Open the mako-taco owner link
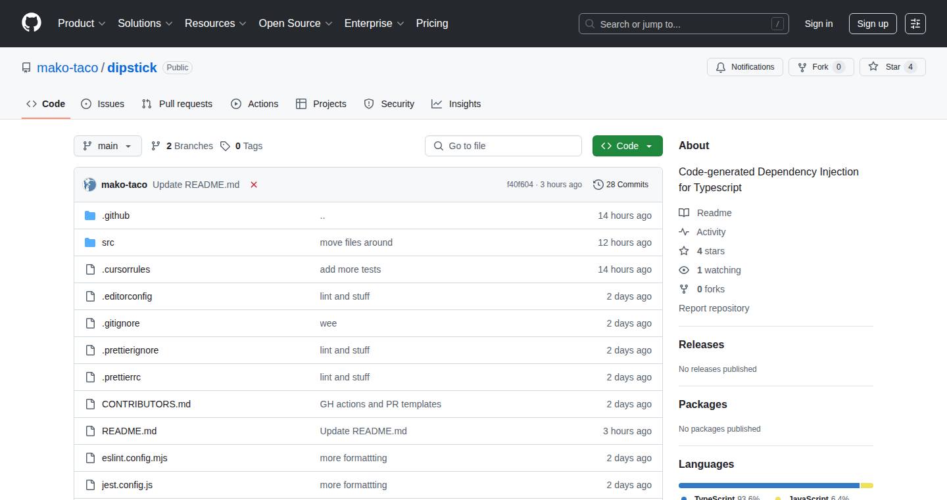 (x=68, y=68)
